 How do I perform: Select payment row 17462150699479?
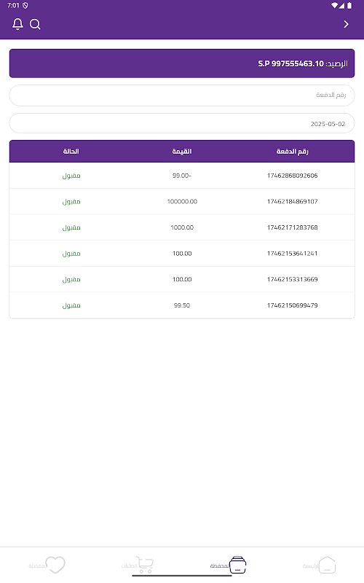click(x=182, y=305)
